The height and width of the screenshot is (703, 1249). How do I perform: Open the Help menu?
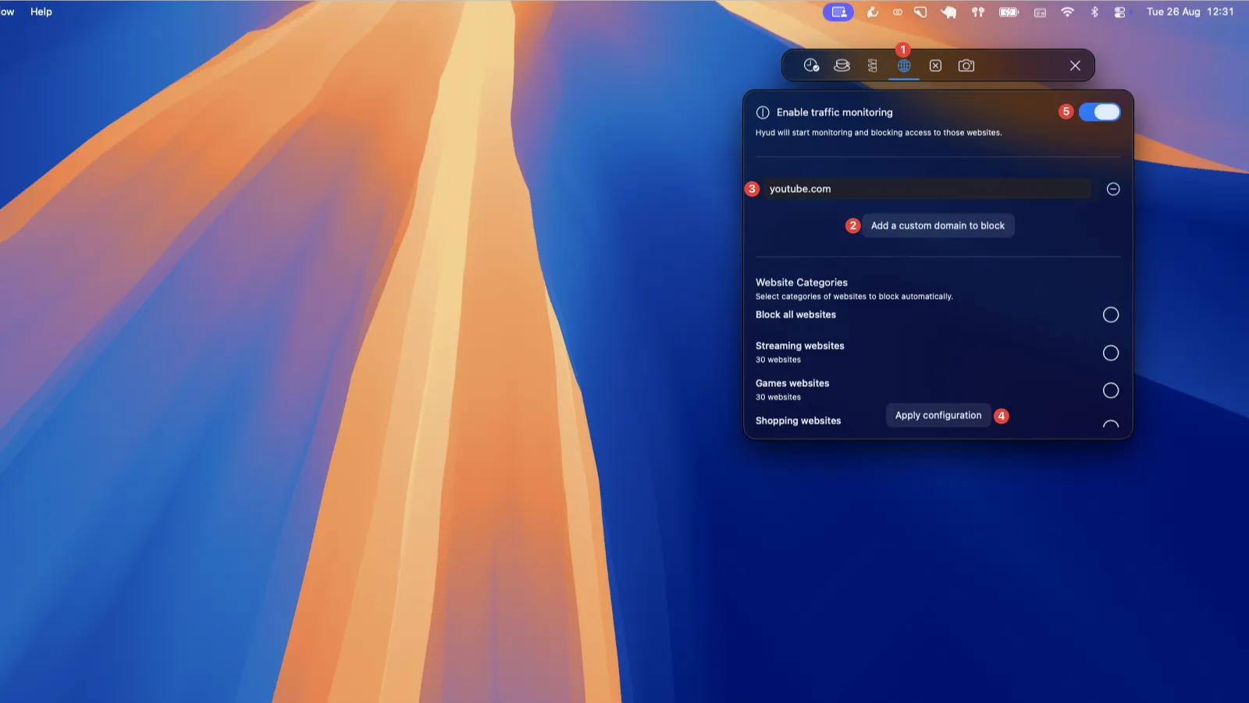pyautogui.click(x=41, y=12)
